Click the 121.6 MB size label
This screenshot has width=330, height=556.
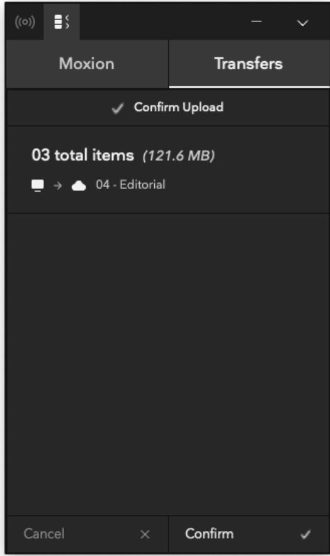click(178, 156)
